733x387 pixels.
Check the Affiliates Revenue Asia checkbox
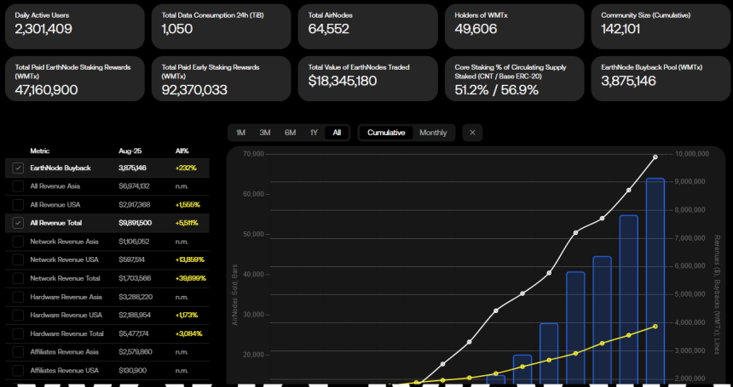18,352
